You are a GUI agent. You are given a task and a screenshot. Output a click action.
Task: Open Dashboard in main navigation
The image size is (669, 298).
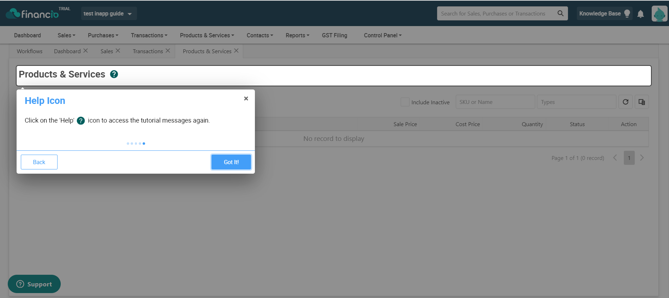click(28, 35)
